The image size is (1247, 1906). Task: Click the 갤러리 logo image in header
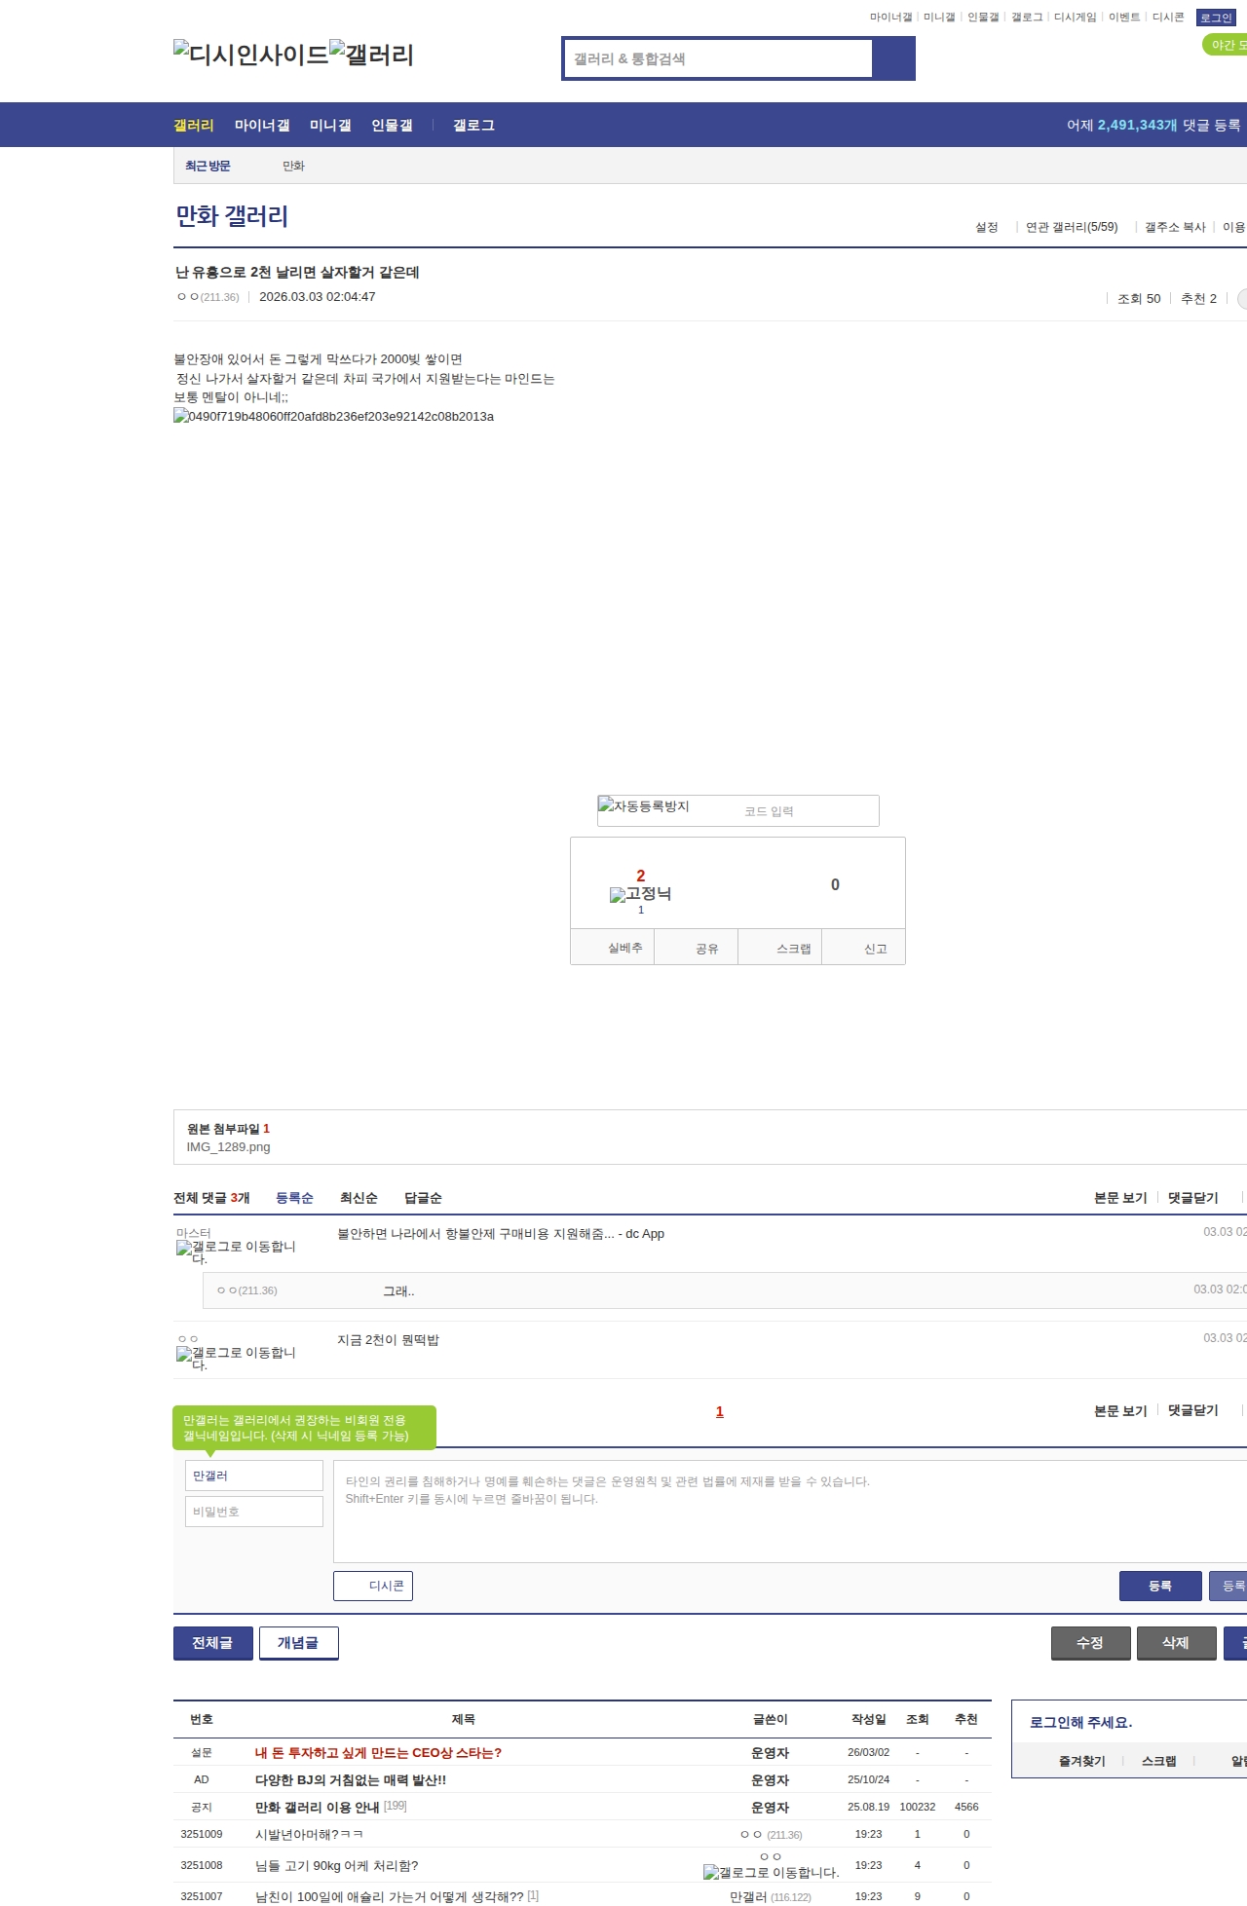pos(371,55)
